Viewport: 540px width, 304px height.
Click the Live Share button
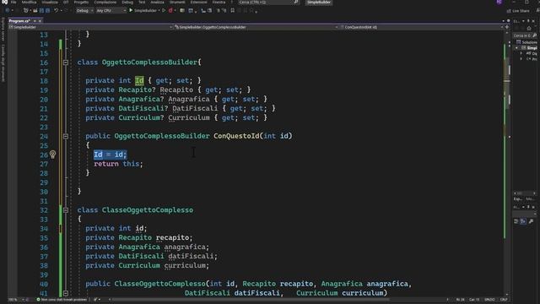[518, 11]
